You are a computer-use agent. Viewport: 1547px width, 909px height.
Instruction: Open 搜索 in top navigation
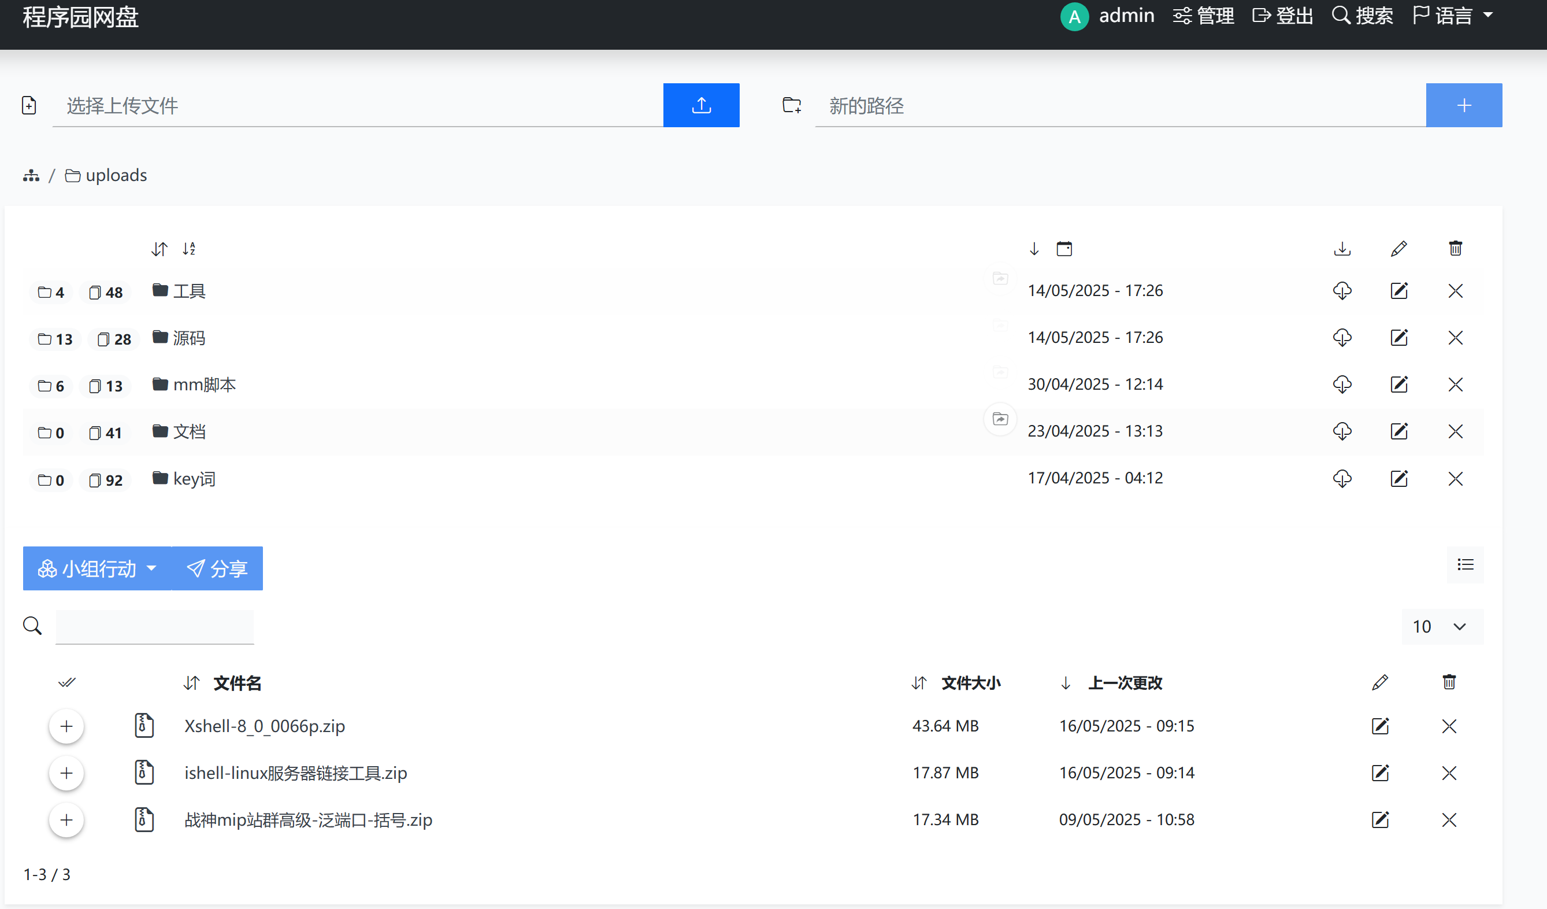click(1362, 16)
